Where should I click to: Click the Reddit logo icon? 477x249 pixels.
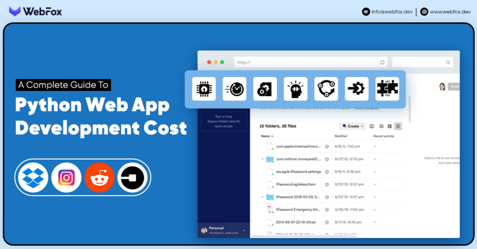pyautogui.click(x=100, y=177)
